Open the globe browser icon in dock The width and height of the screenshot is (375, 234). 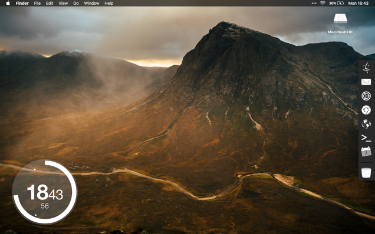coord(366,124)
